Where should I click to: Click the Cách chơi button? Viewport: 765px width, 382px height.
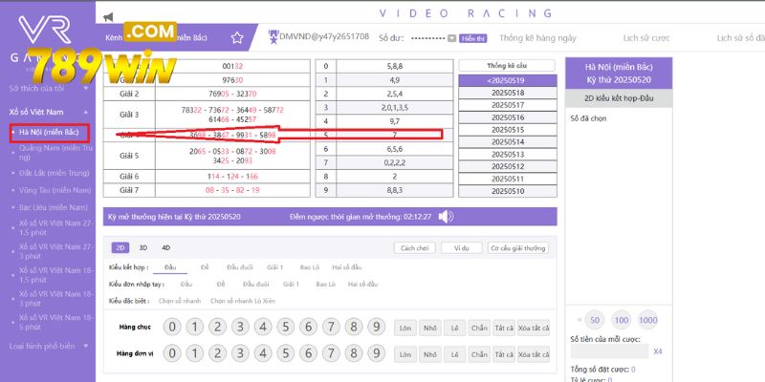(414, 247)
